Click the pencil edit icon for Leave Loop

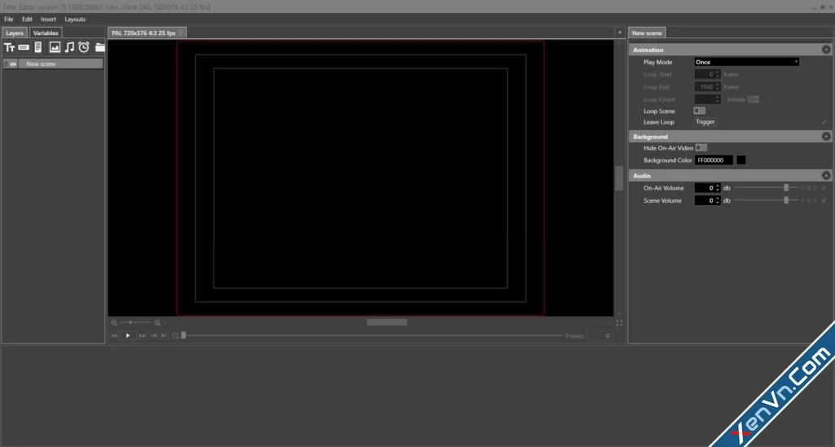tap(824, 122)
